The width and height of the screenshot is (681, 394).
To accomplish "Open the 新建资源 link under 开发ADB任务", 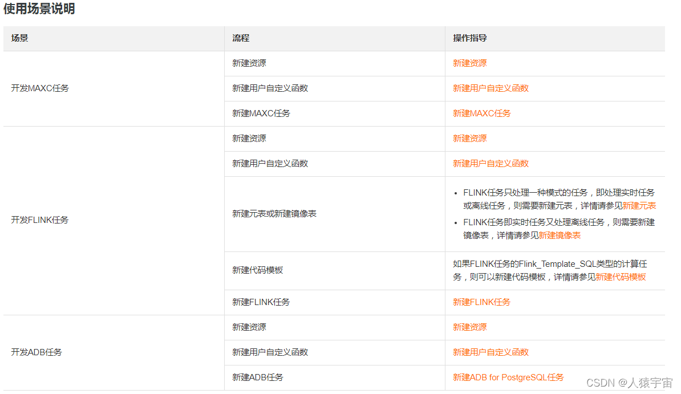I will [x=469, y=327].
